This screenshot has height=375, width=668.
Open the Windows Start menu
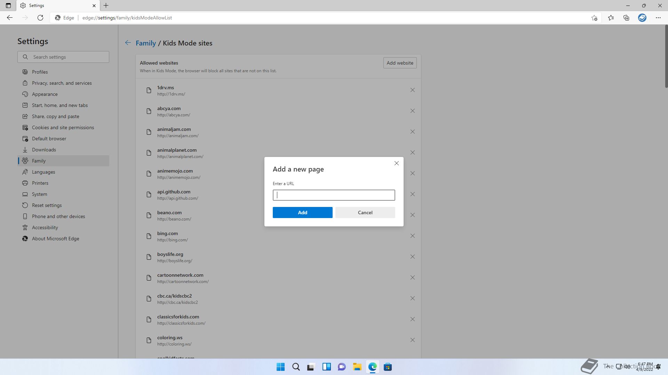[x=280, y=367]
